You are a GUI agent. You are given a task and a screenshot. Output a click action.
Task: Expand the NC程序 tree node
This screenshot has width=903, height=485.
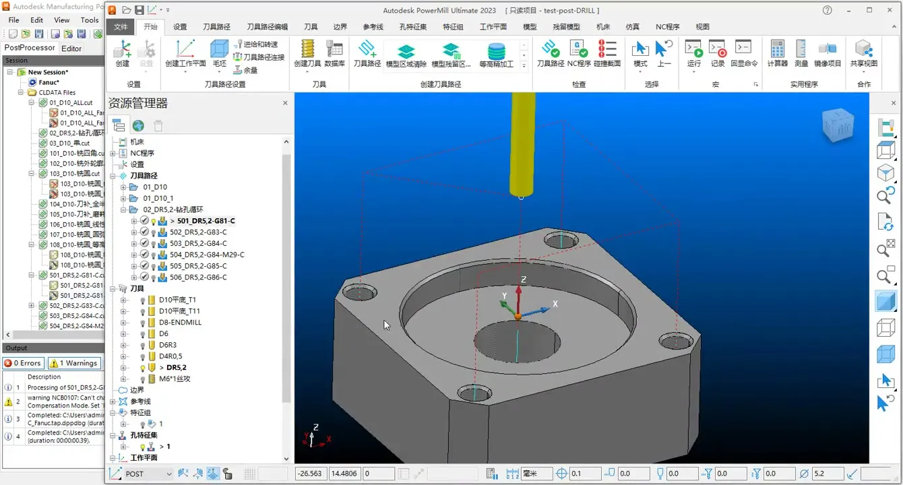[113, 154]
